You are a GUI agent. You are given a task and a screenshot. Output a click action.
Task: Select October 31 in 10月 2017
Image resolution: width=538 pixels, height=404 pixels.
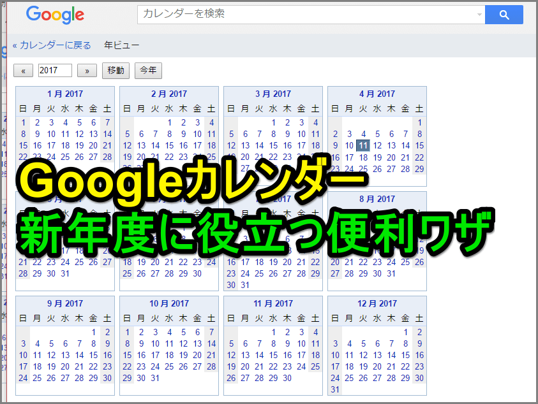[155, 379]
